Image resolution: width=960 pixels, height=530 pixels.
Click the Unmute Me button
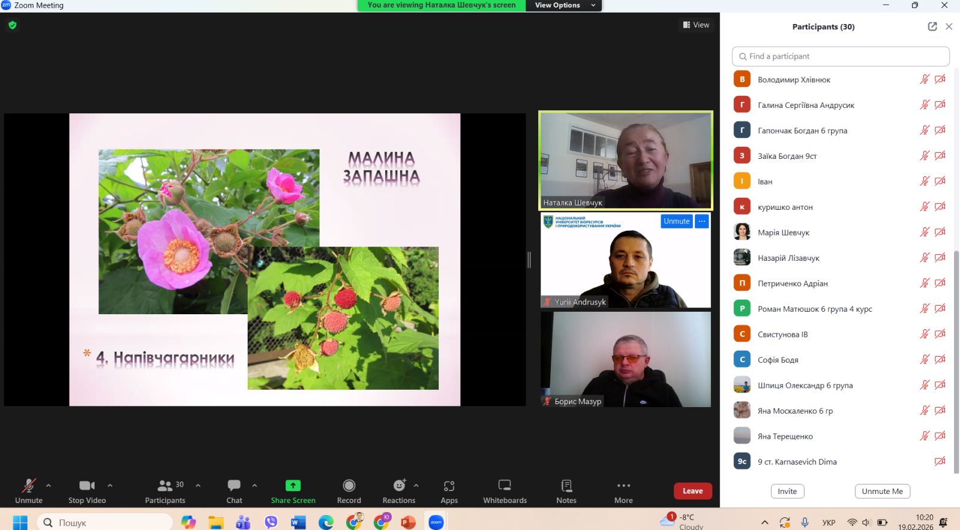(x=883, y=491)
